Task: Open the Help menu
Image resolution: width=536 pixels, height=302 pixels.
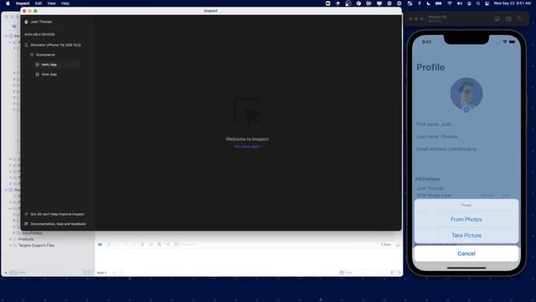Action: click(x=65, y=3)
